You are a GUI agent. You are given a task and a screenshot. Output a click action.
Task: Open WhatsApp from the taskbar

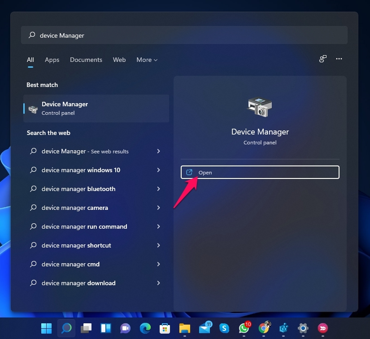(244, 328)
